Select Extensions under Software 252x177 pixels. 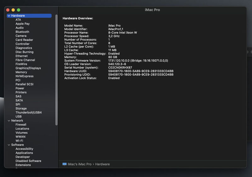(x=23, y=165)
